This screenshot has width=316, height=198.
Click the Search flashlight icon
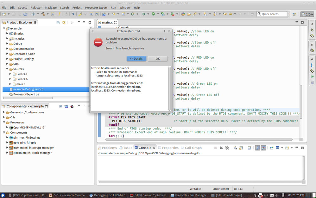[x=194, y=14]
